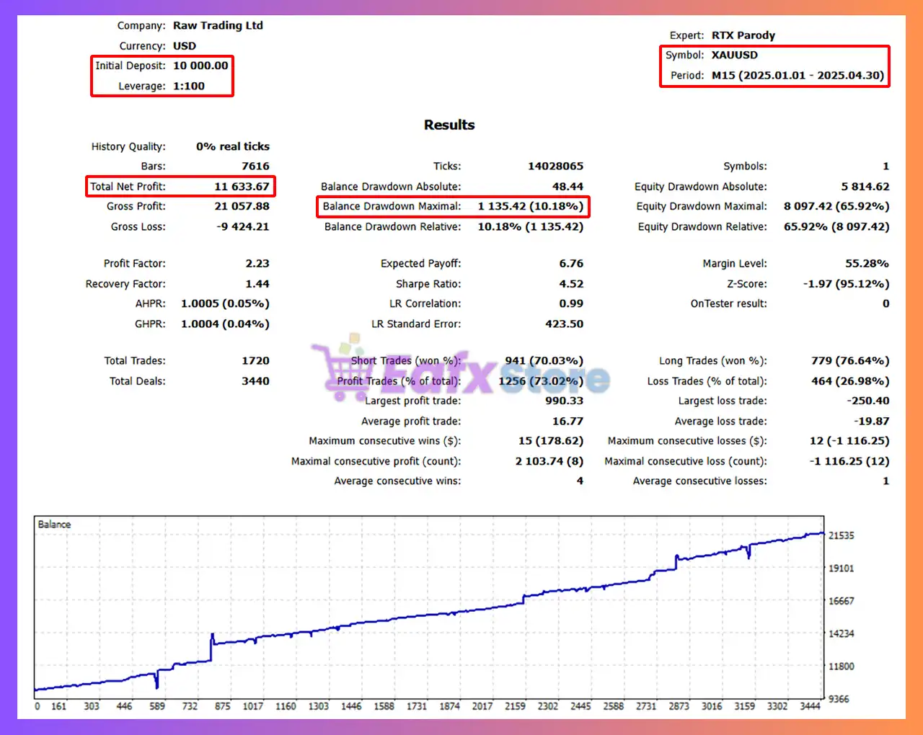
Task: Select the Total Trades 1720 figure
Action: pos(255,360)
